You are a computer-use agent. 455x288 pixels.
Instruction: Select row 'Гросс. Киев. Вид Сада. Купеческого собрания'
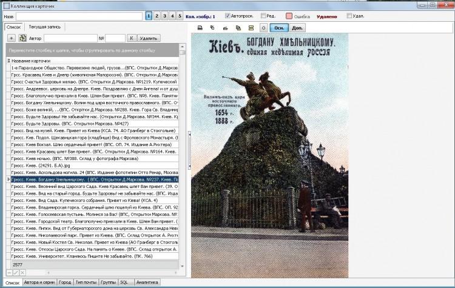click(95, 200)
